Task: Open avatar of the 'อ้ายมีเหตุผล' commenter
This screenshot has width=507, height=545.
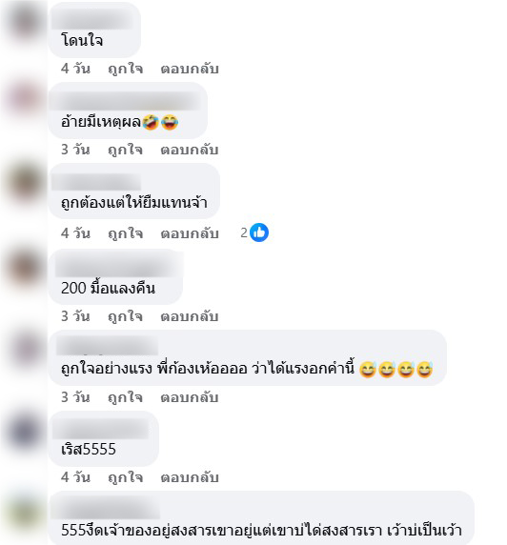Action: [x=25, y=99]
